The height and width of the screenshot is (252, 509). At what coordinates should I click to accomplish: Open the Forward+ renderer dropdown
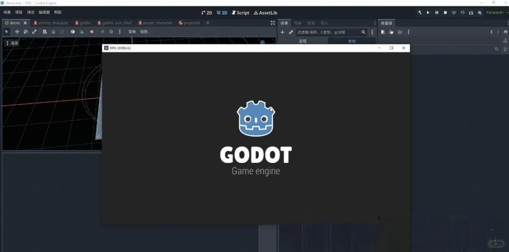pyautogui.click(x=497, y=13)
